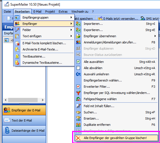160x143 pixels.
Task: Click the Alle auswählen checked box
Action: click(x=78, y=62)
